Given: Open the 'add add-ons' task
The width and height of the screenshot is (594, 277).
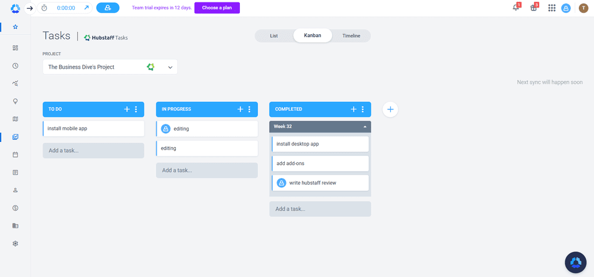Looking at the screenshot, I should [320, 164].
